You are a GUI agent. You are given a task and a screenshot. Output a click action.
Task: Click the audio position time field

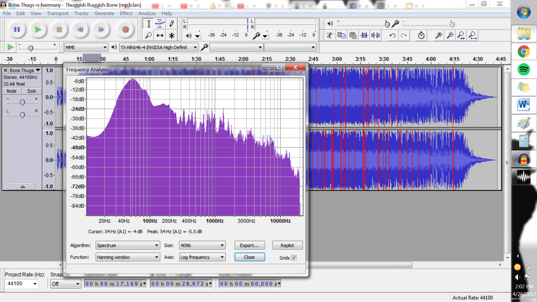click(x=249, y=284)
